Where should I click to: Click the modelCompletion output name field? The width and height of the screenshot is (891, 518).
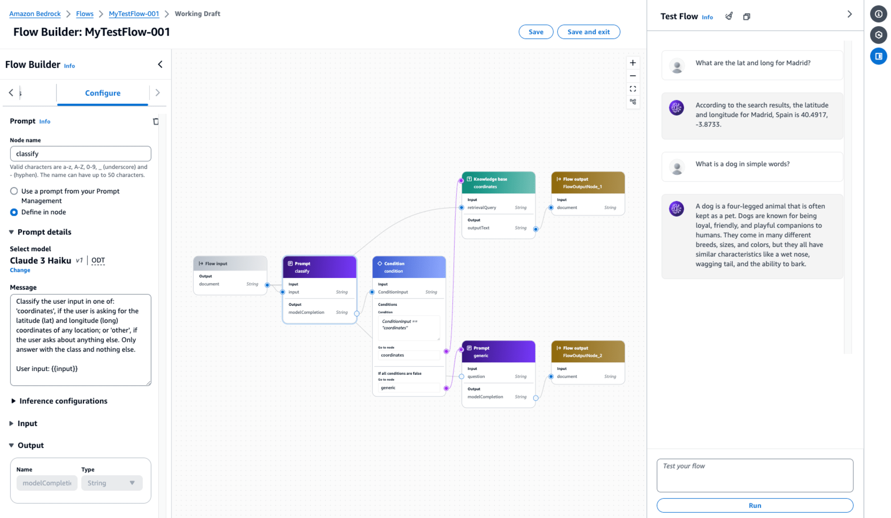coord(47,483)
